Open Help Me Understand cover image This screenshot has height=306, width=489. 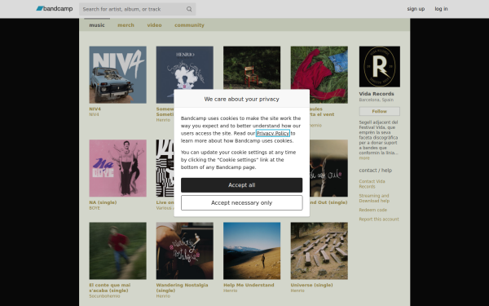pyautogui.click(x=252, y=251)
